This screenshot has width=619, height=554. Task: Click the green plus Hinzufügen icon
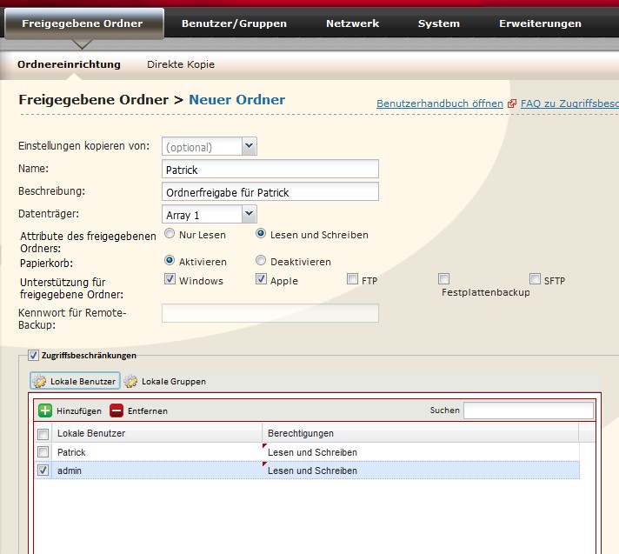[x=45, y=410]
